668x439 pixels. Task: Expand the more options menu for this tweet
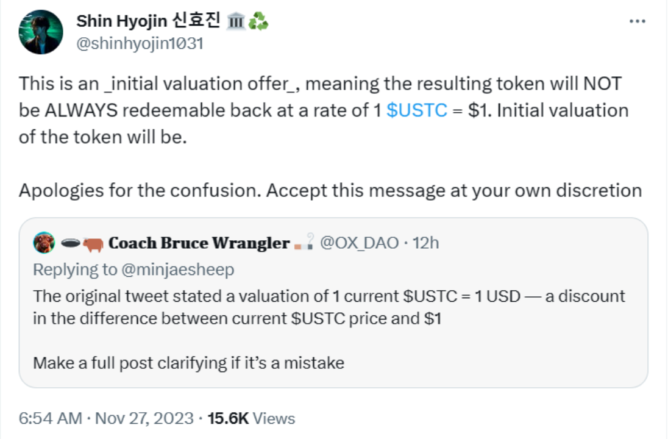636,21
